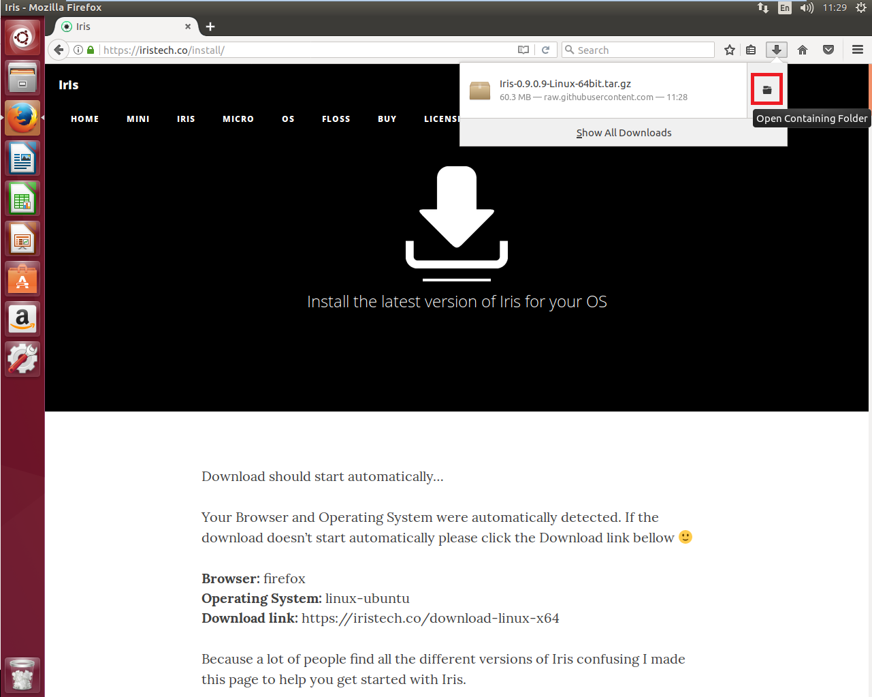Show bookmarks list icon
The image size is (872, 697).
pyautogui.click(x=751, y=50)
